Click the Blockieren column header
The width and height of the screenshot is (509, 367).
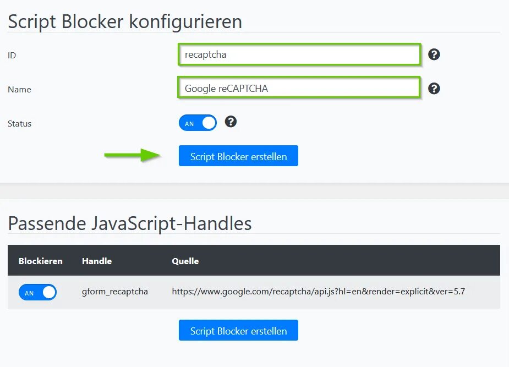(41, 261)
